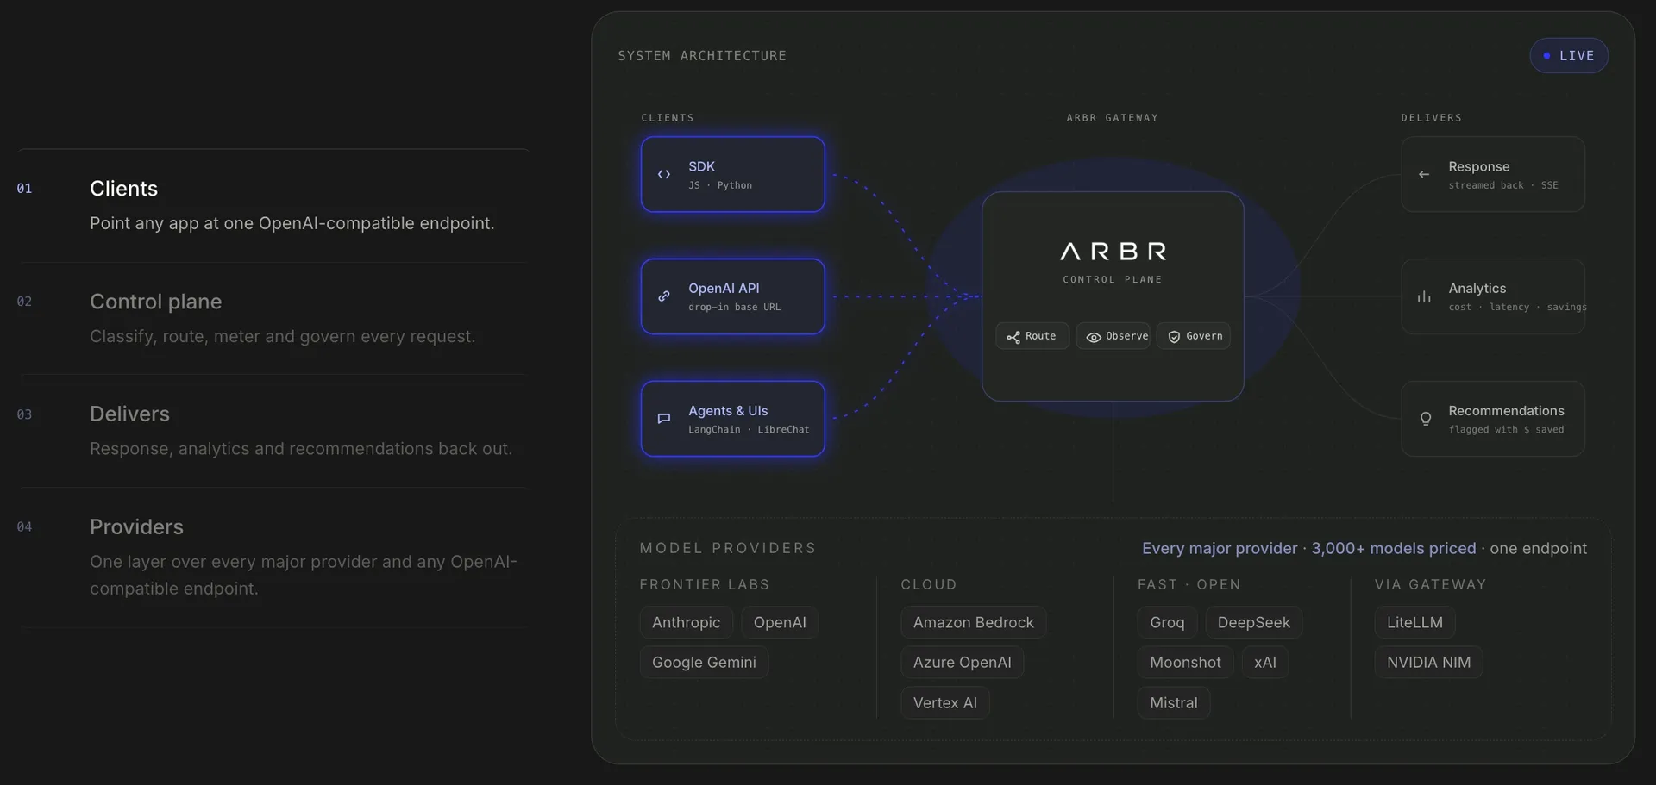The image size is (1656, 785).
Task: Click the SDK code brackets icon
Action: 664,174
